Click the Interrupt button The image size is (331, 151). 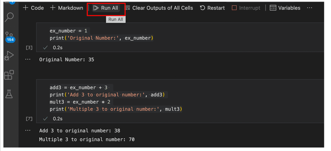[x=246, y=8]
